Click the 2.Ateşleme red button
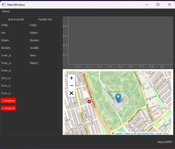Image resolution: width=175 pixels, height=149 pixels. (x=8, y=108)
